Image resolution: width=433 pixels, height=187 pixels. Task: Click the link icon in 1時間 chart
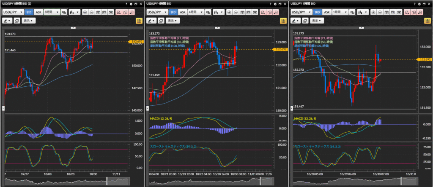coord(353,12)
